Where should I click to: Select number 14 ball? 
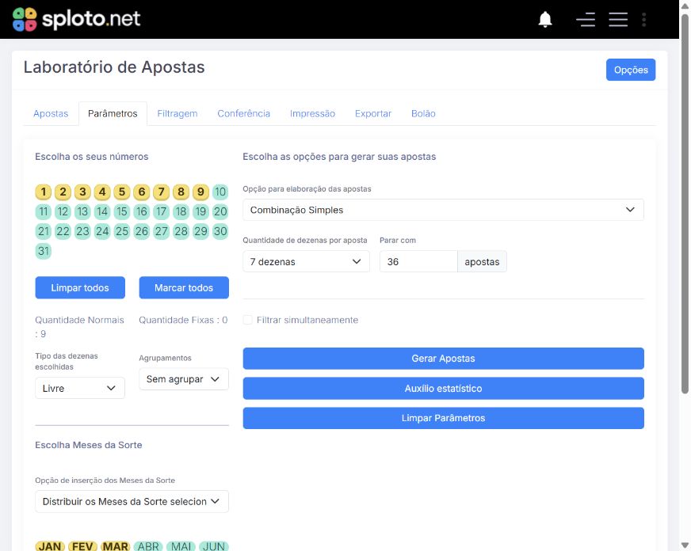102,211
